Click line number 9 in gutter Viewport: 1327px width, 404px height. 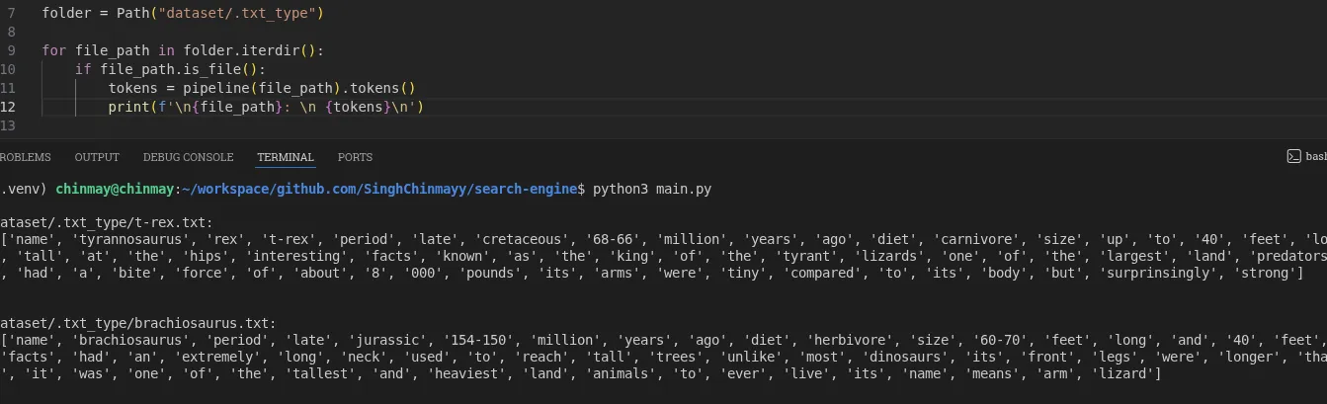(x=10, y=50)
